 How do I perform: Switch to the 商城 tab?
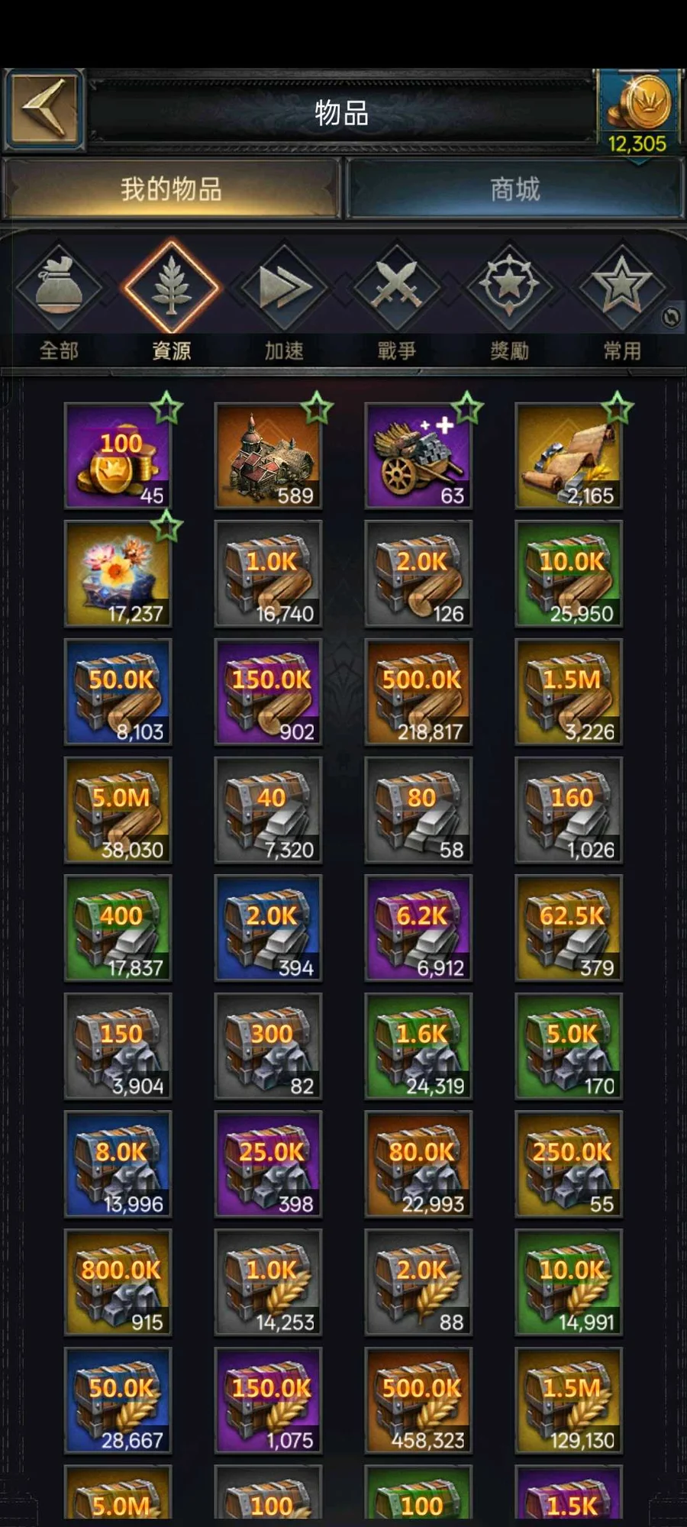[x=514, y=189]
